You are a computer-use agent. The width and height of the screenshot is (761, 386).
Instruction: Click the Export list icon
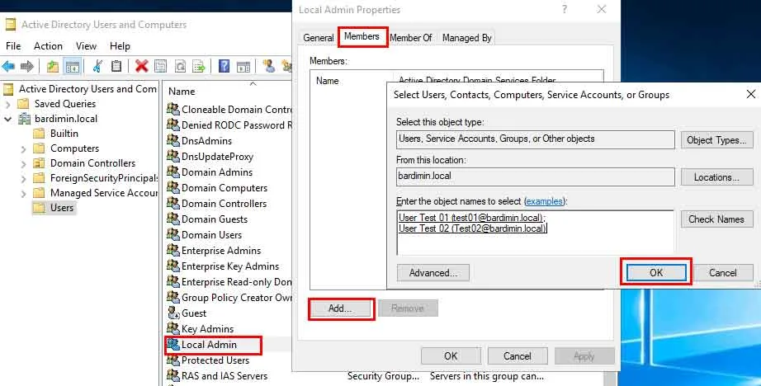coord(198,66)
